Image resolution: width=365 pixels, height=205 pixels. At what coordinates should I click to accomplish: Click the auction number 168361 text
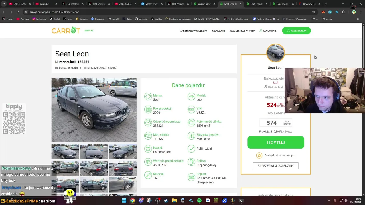tap(83, 62)
